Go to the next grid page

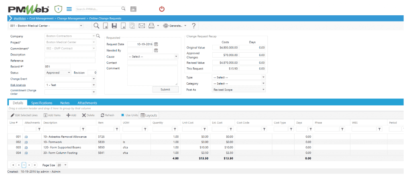[29, 165]
